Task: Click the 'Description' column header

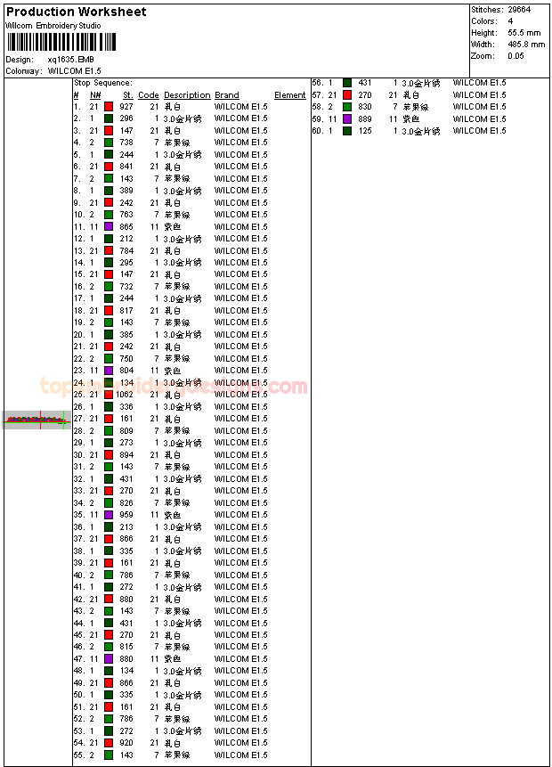Action: (x=187, y=95)
